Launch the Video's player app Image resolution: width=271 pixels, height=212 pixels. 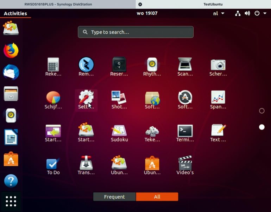point(185,165)
